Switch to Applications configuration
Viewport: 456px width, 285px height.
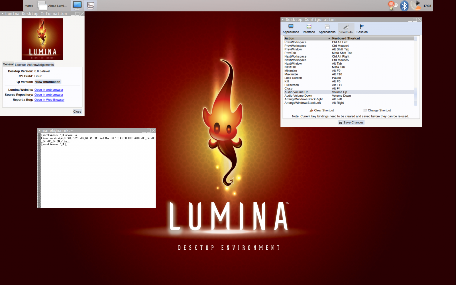click(327, 29)
